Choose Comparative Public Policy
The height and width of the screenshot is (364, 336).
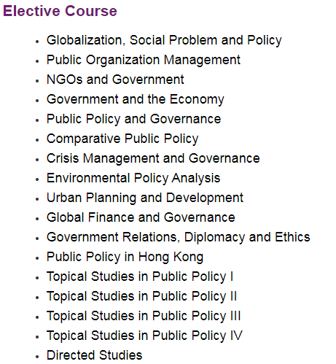point(122,139)
